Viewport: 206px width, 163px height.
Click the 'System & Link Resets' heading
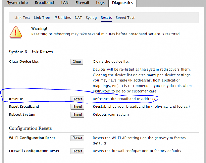pyautogui.click(x=31, y=52)
